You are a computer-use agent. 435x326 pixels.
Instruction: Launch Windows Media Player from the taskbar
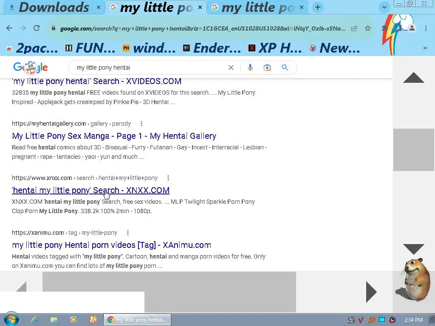tap(73, 320)
